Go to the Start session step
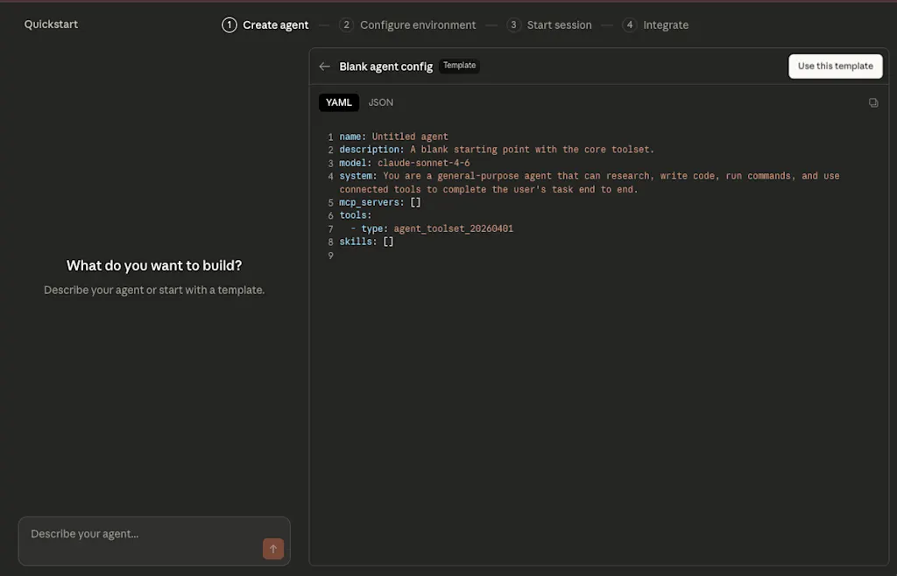Screen dimensions: 897x576 pyautogui.click(x=559, y=25)
